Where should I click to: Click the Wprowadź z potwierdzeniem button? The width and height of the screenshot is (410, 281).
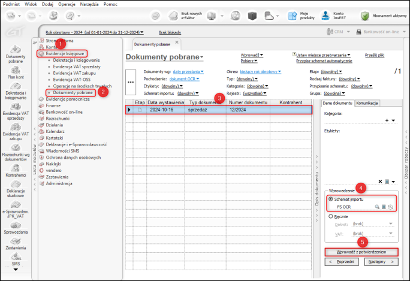click(360, 252)
